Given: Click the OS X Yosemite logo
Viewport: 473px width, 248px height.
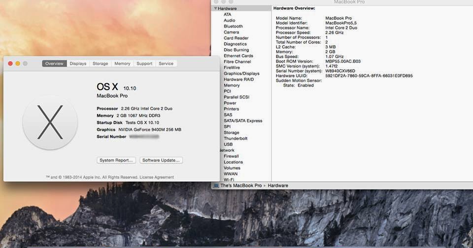Looking at the screenshot, I should [50, 123].
